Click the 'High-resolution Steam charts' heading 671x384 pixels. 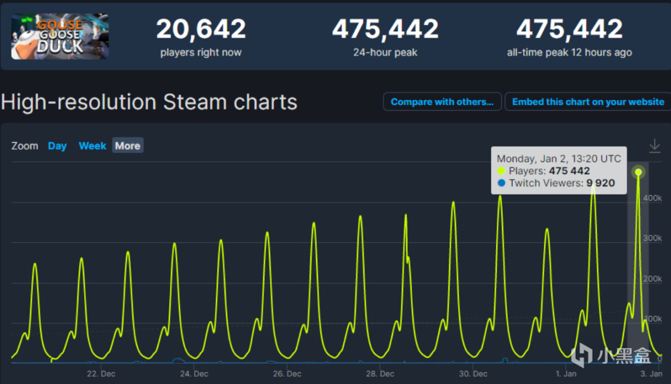point(149,102)
